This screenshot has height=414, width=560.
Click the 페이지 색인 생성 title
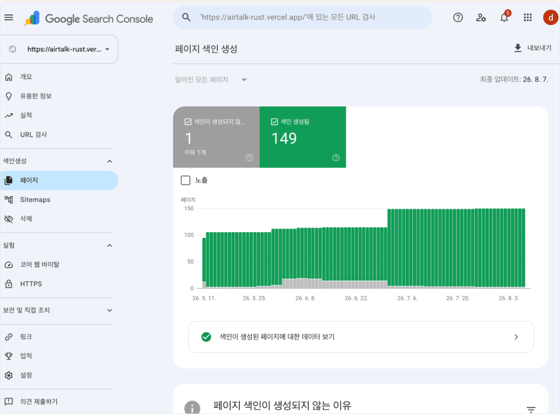206,49
